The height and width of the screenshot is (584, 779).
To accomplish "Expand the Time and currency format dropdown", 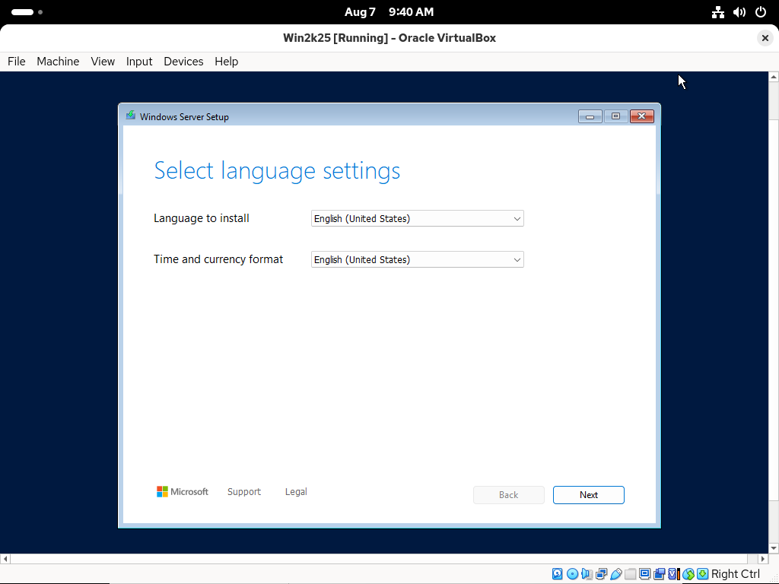I will (x=418, y=260).
